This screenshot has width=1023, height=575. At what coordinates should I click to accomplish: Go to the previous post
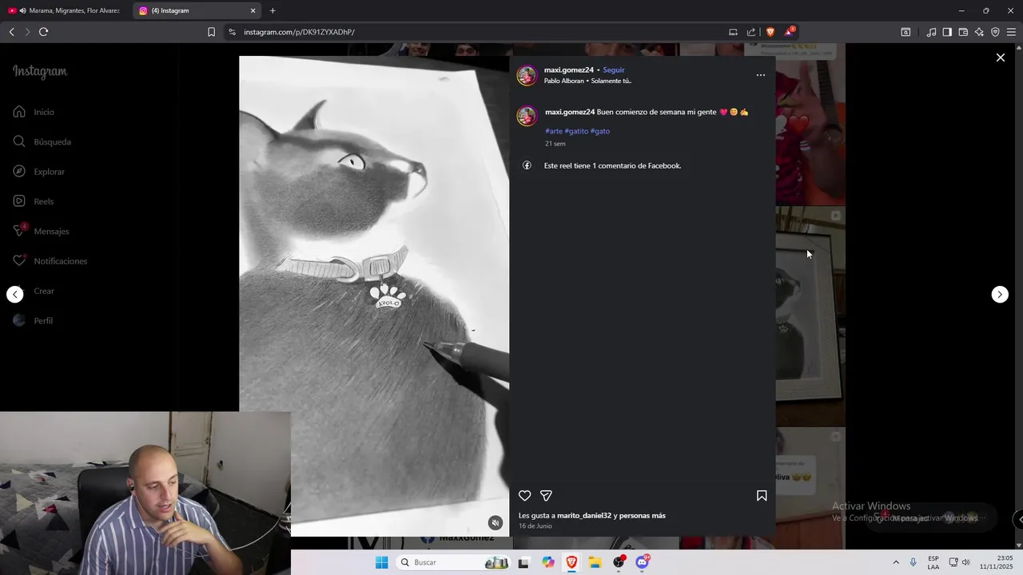click(x=15, y=295)
